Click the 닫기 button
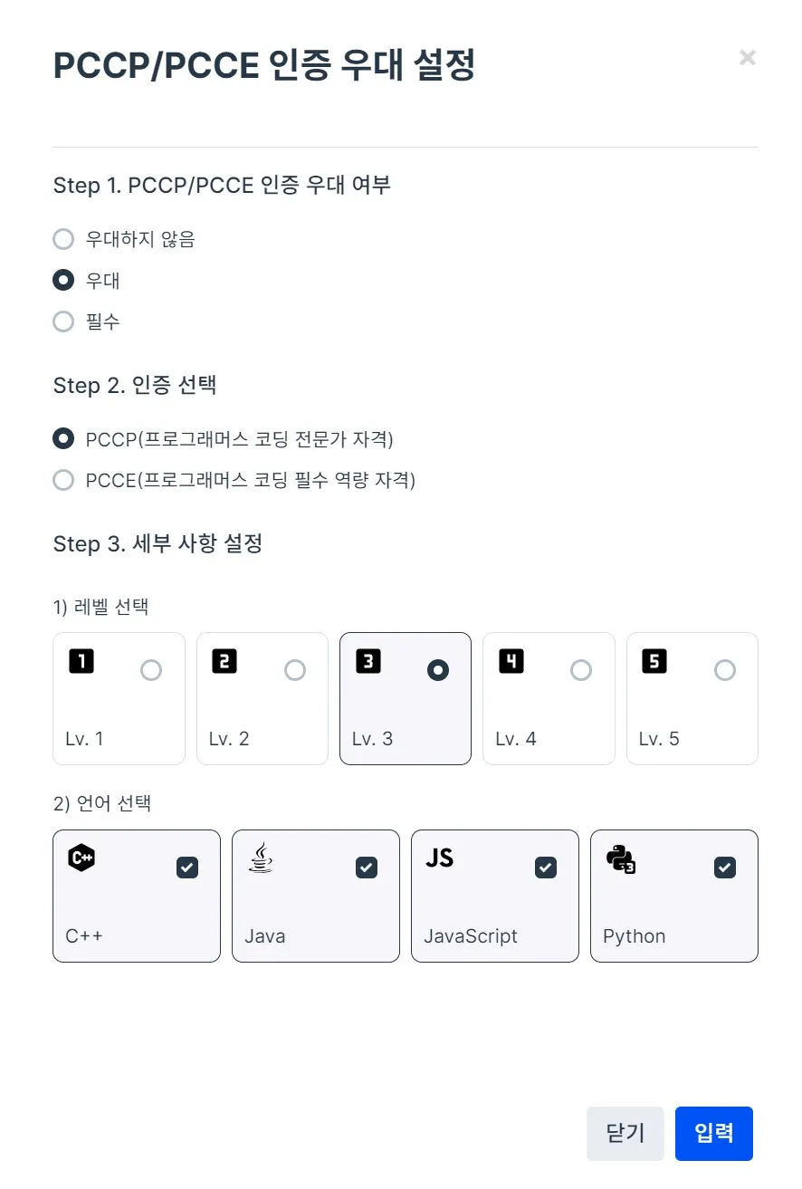 tap(625, 1133)
